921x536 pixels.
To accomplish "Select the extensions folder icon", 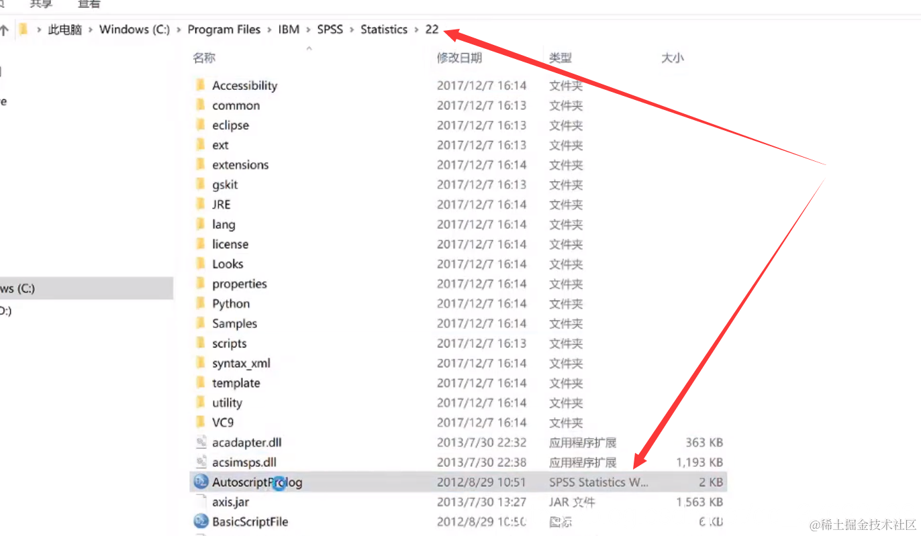I will click(200, 164).
